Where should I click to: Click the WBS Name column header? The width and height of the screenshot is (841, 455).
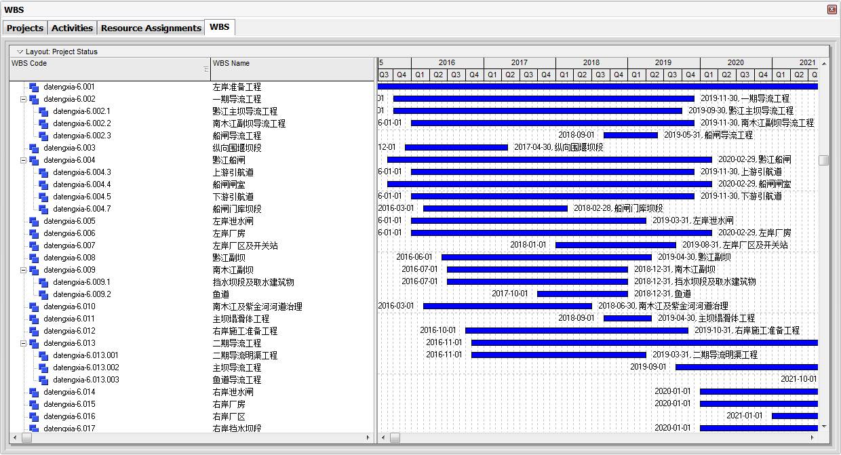click(292, 68)
